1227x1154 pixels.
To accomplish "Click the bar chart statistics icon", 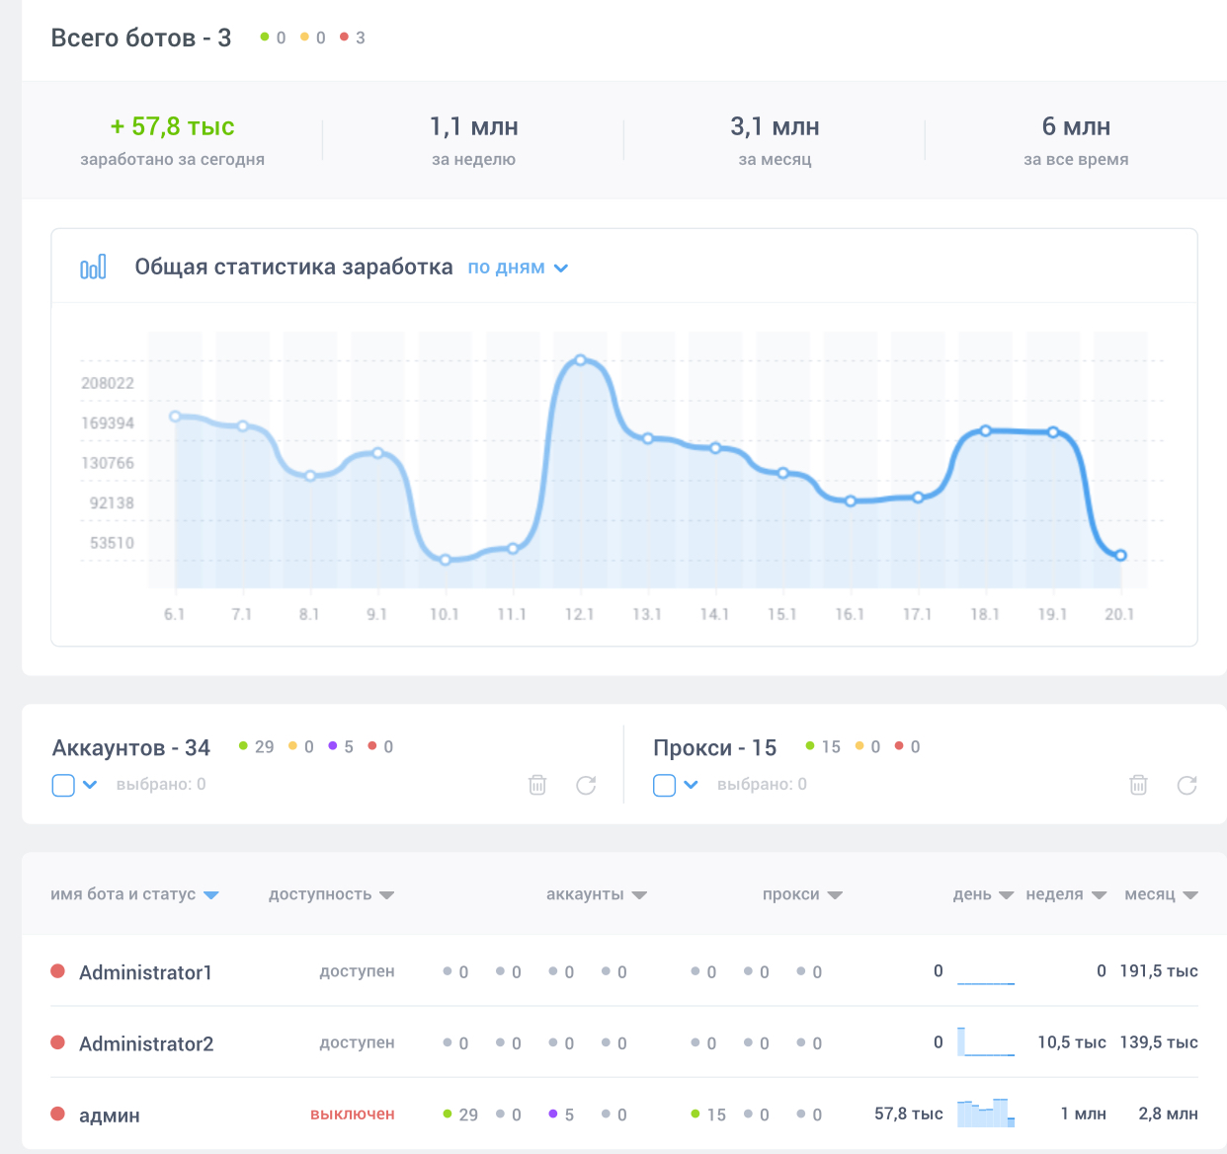I will (x=93, y=268).
